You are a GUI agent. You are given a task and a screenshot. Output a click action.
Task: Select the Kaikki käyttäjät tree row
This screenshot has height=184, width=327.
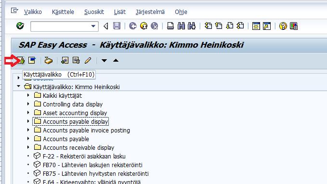pos(62,96)
